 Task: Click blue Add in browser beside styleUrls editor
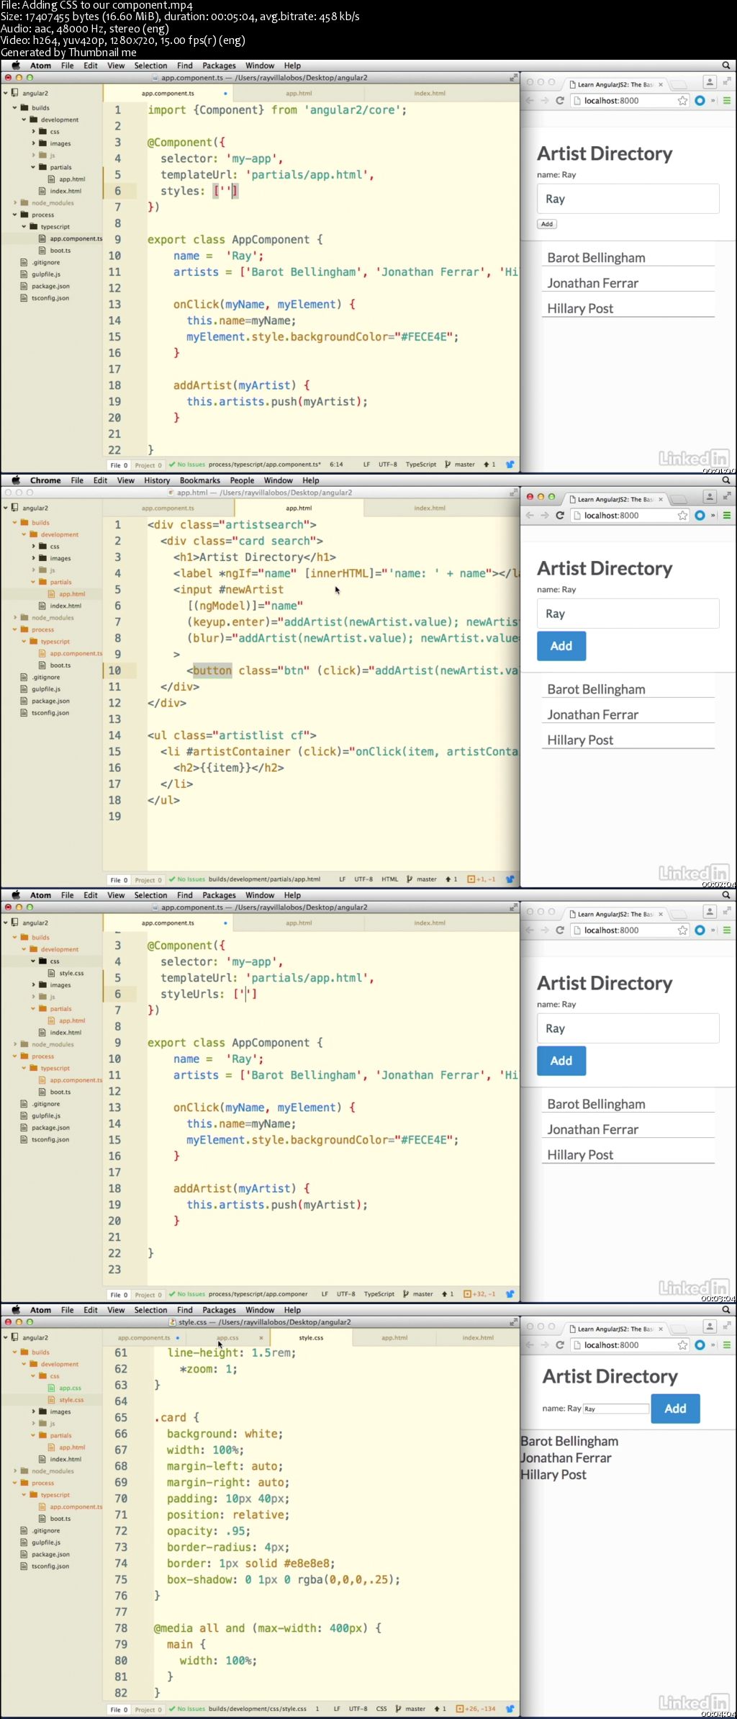tap(561, 1061)
